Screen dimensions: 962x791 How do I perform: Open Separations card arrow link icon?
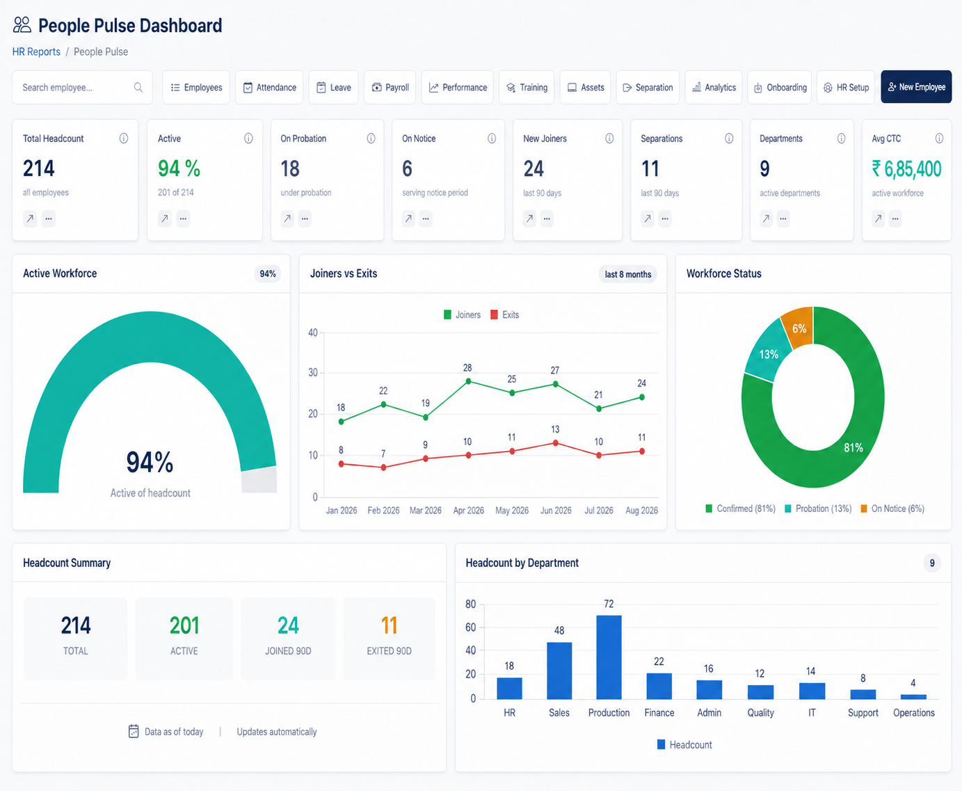click(648, 218)
